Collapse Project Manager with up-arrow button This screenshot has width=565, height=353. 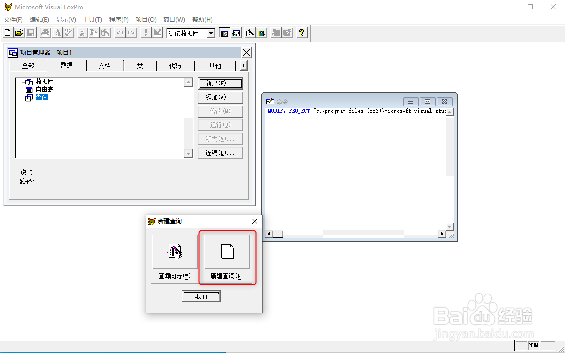pos(243,65)
